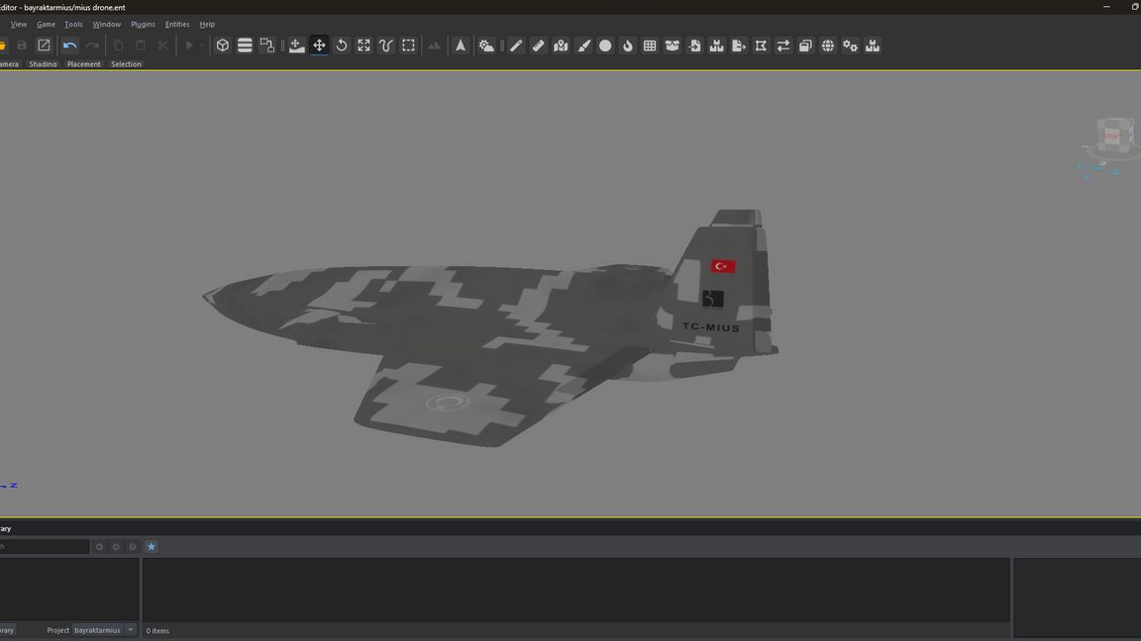Toggle the dashed rectangle selection mode
This screenshot has height=641, width=1141.
(x=408, y=46)
